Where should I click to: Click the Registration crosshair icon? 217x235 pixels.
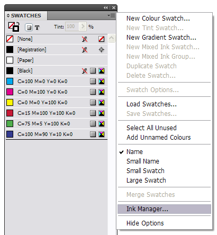point(101,50)
